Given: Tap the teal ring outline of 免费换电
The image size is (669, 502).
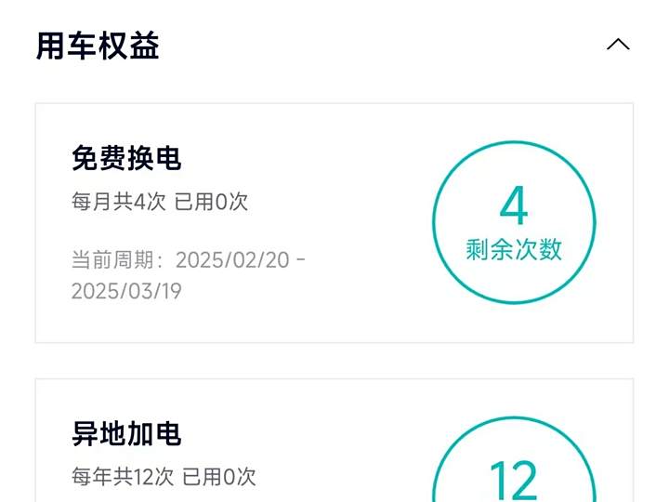Looking at the screenshot, I should point(435,223).
